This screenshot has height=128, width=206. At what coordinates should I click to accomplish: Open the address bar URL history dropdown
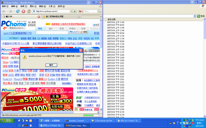[70, 11]
